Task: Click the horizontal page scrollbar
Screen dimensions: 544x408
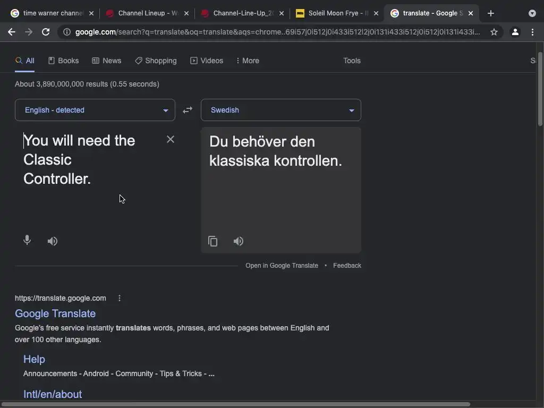Action: [x=235, y=404]
